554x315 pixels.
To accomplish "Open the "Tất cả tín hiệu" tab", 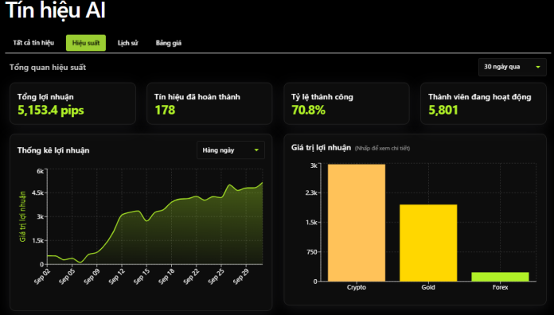I will pos(33,43).
